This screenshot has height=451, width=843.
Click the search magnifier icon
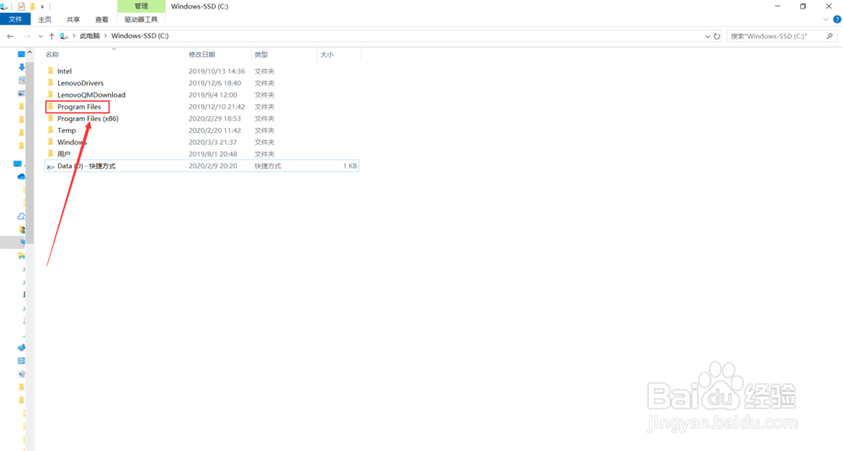tap(830, 36)
